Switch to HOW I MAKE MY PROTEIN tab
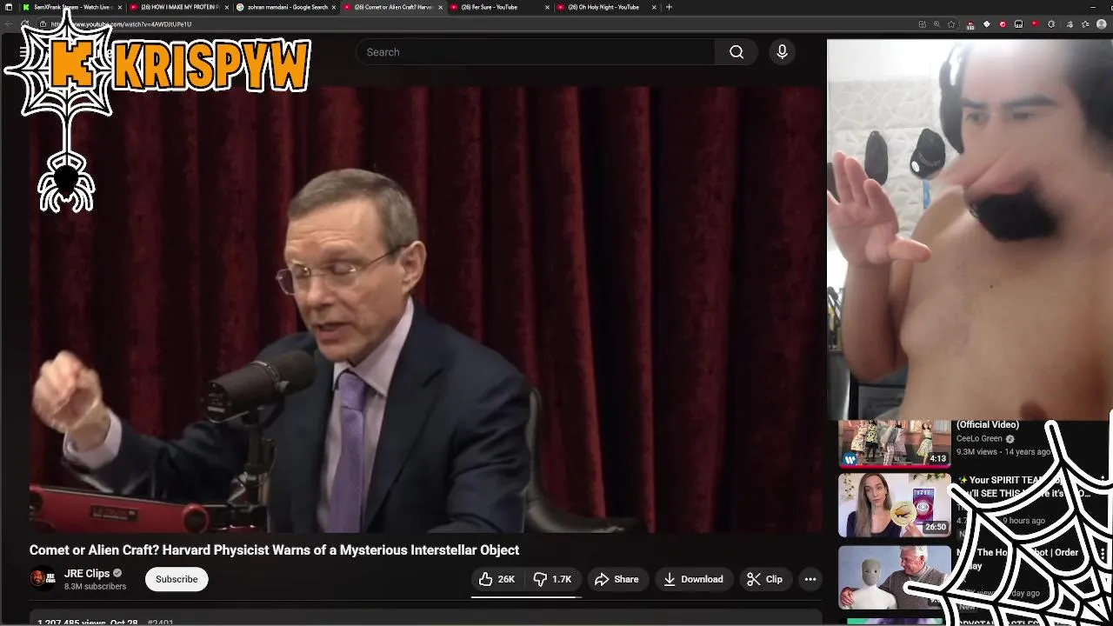This screenshot has width=1113, height=626. coord(177,7)
